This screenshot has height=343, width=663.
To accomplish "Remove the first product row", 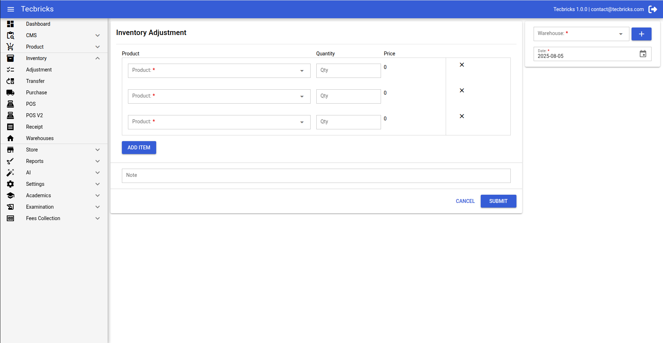I will coord(462,65).
